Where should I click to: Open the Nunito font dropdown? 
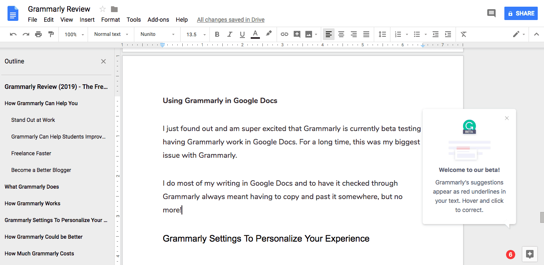(158, 34)
